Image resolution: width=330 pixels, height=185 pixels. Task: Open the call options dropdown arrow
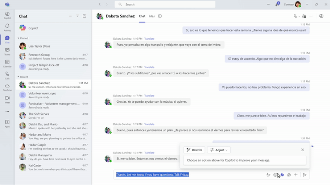(x=299, y=16)
